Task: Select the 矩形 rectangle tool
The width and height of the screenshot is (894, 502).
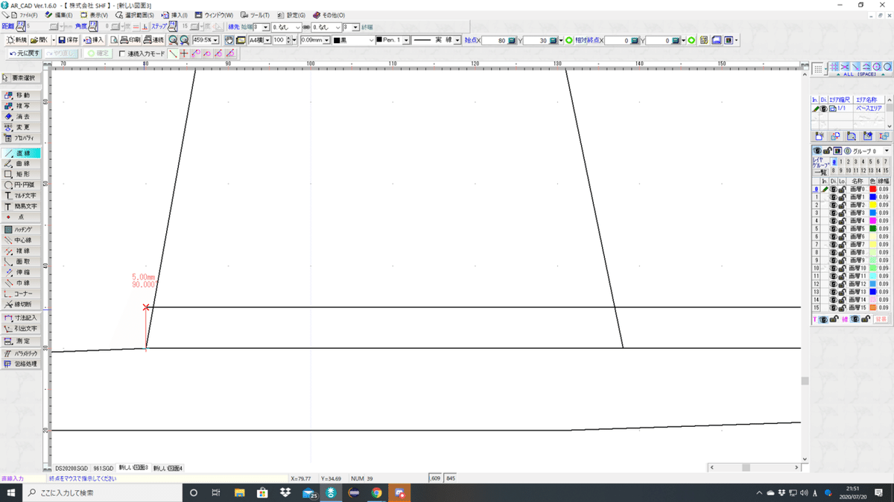Action: [21, 173]
